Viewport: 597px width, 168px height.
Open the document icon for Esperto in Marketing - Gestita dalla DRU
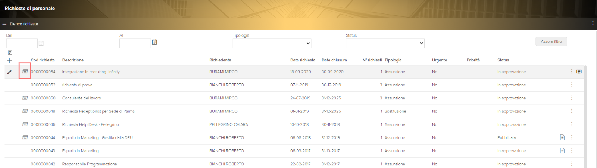coord(562,137)
